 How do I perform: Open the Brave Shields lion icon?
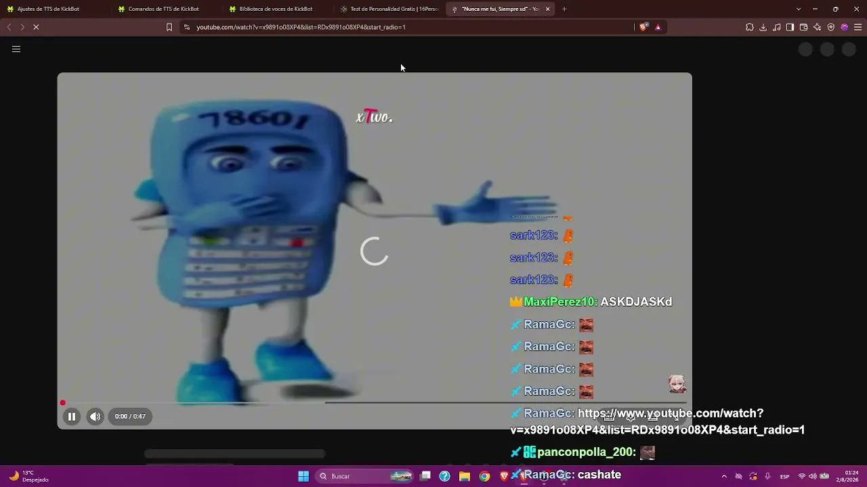click(x=643, y=27)
